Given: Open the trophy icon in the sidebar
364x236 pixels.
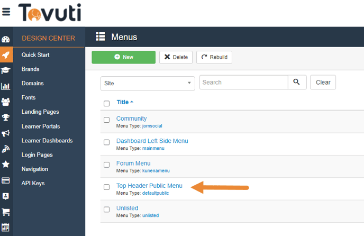Looking at the screenshot, I should (x=6, y=117).
